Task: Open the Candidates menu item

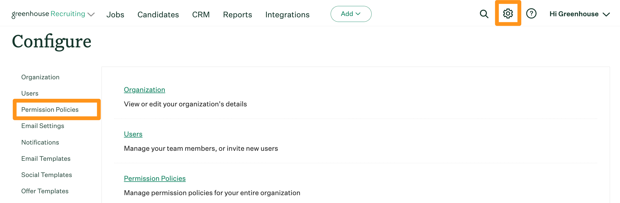Action: [158, 15]
